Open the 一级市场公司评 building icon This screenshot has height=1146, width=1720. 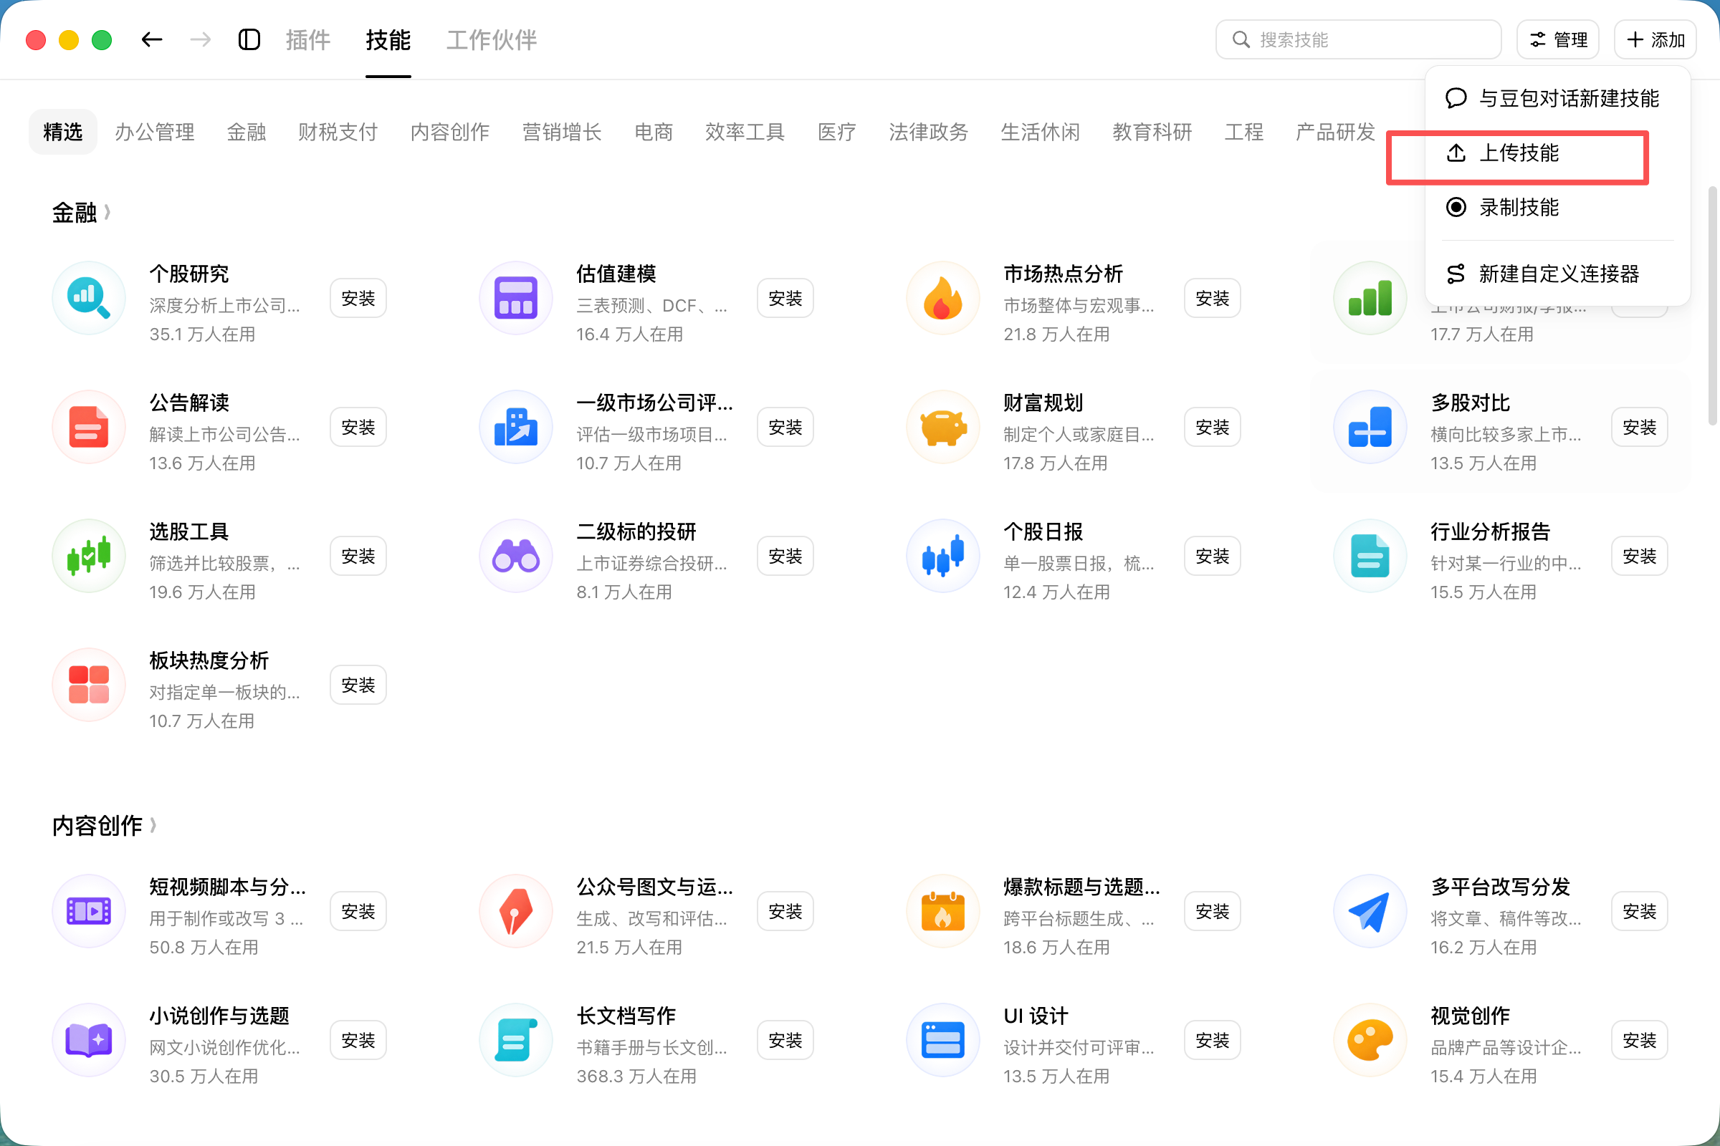pos(515,427)
